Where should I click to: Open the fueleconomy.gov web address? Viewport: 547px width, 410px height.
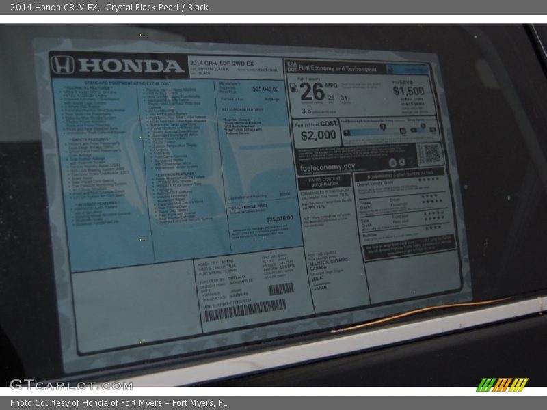click(328, 167)
